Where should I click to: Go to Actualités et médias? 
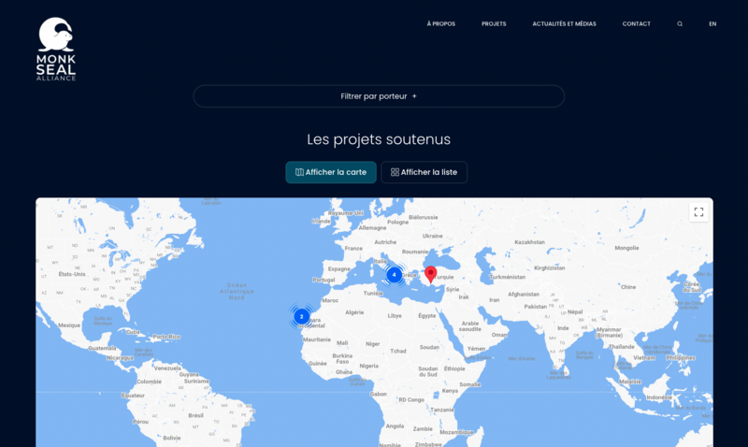pos(564,24)
